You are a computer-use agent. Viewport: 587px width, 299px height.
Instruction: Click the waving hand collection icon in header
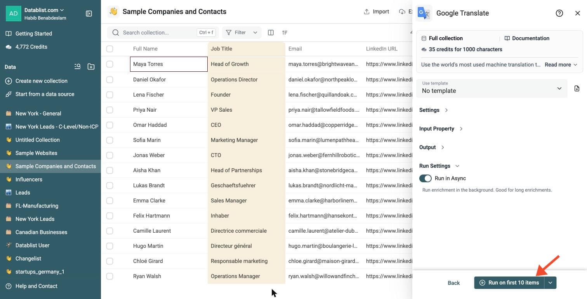[113, 12]
